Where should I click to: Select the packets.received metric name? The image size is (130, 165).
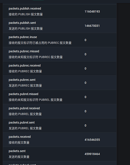click(20, 137)
